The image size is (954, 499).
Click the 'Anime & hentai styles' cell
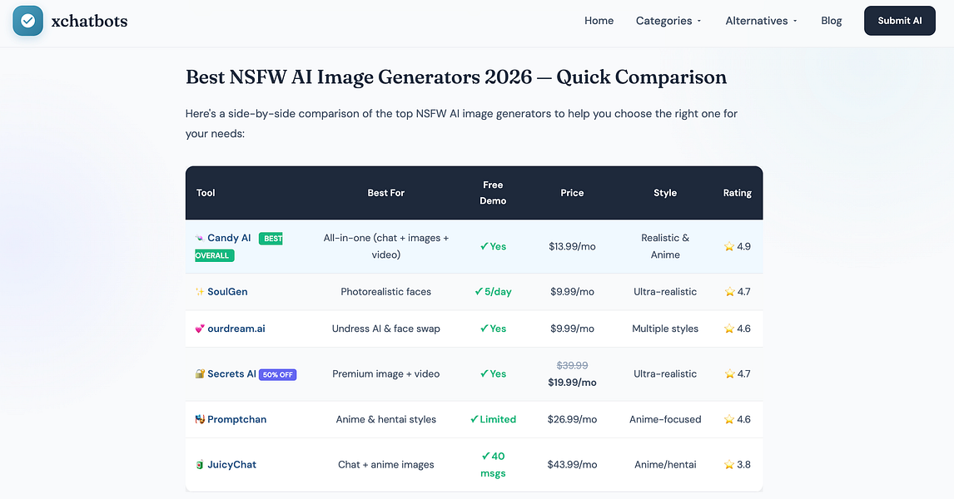(x=385, y=419)
